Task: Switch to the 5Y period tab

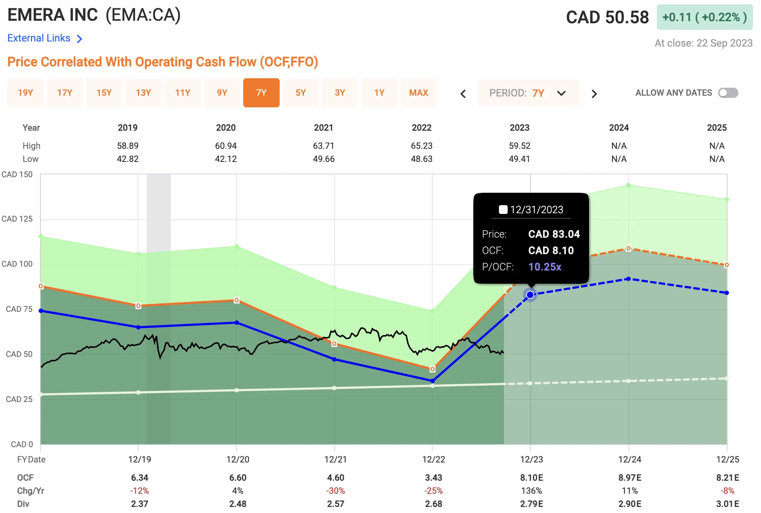Action: click(x=301, y=93)
